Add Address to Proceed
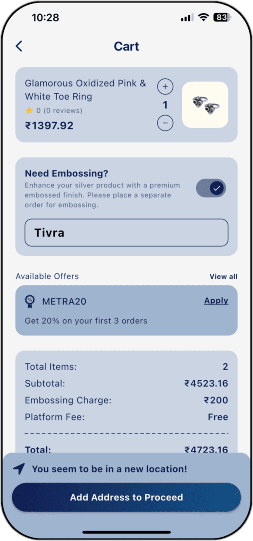Viewport: 253px width, 541px height. (x=126, y=497)
